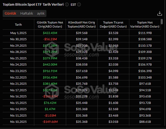Select the Nis 24,2025 date cell
Screen dimensions: 166x129
18,64
